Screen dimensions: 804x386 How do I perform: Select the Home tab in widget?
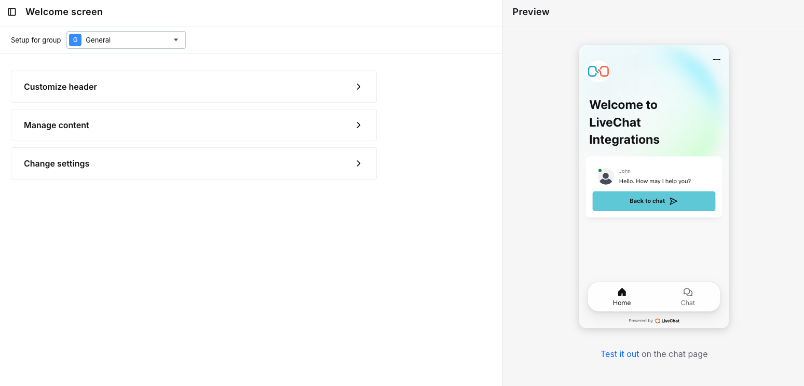pos(621,297)
